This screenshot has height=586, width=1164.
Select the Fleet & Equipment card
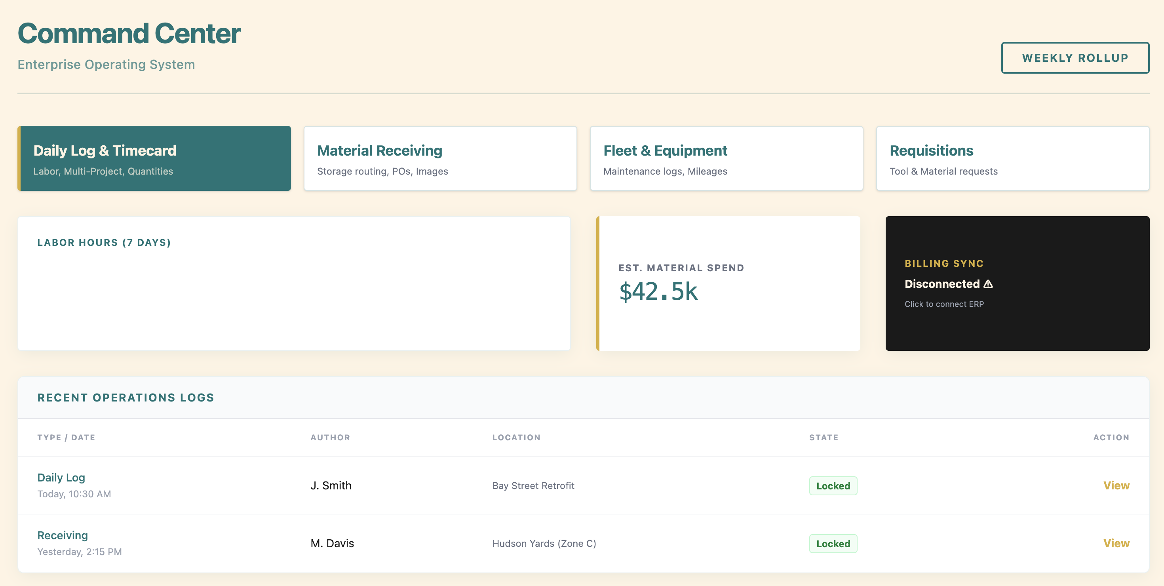[x=726, y=159]
